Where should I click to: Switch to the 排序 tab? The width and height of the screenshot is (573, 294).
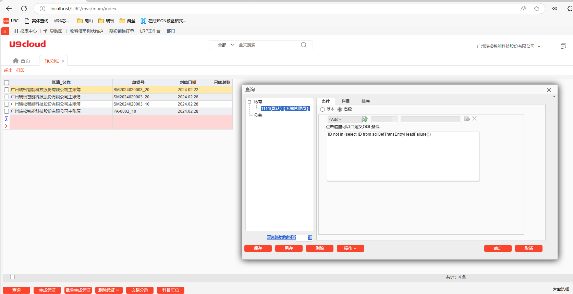pos(365,101)
